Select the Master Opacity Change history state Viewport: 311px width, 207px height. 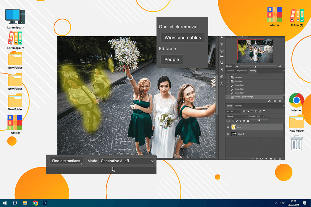[x=244, y=97]
